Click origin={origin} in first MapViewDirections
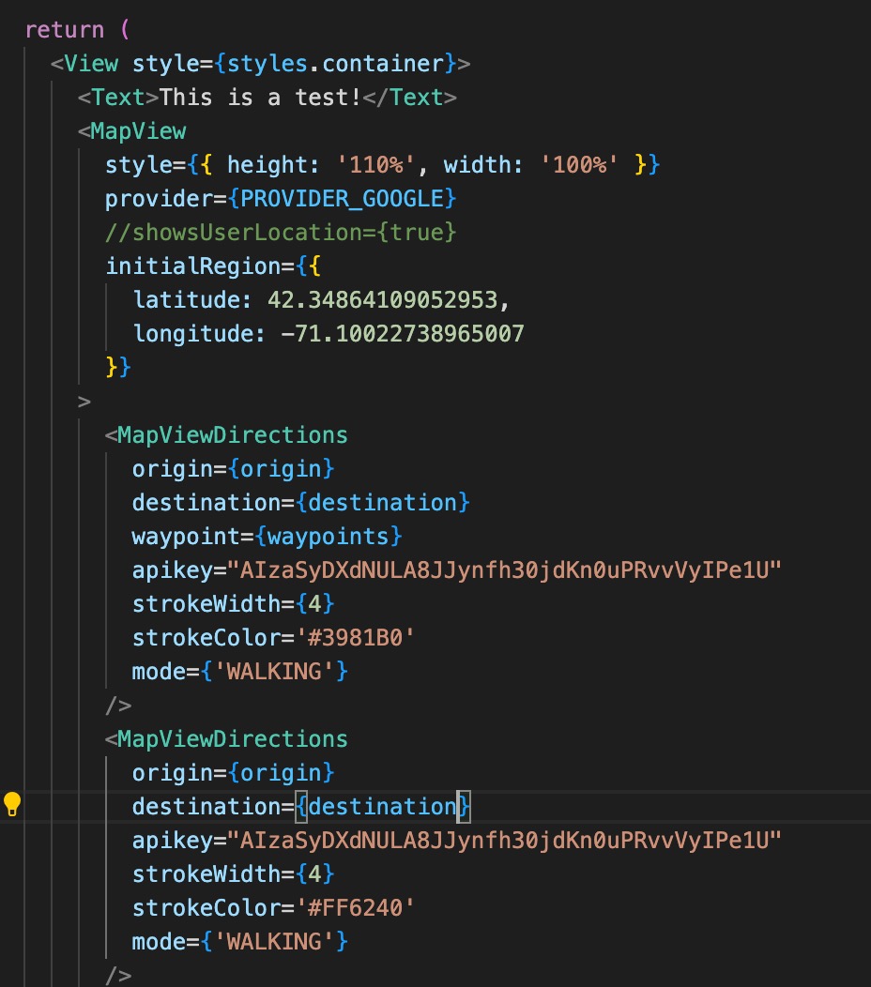871x987 pixels. [x=233, y=469]
